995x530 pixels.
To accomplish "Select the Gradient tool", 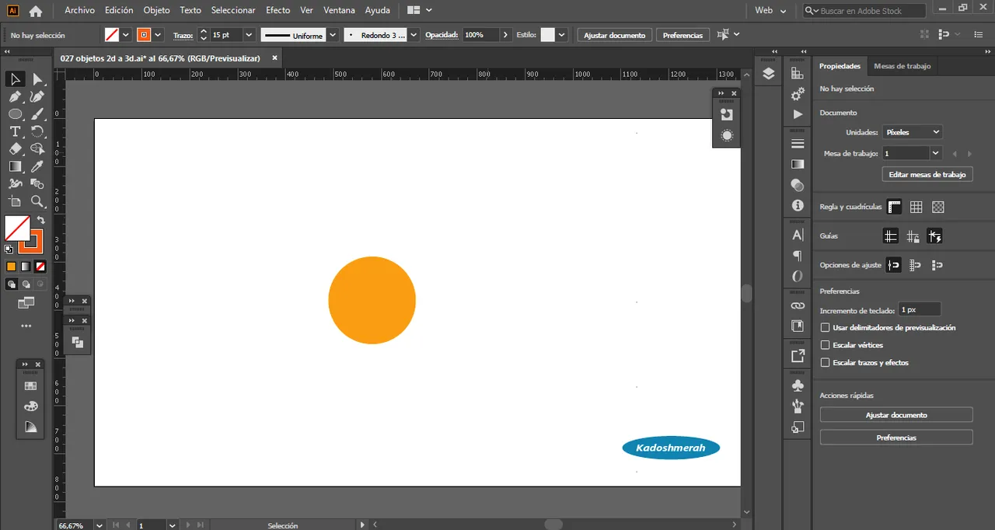I will coord(16,166).
